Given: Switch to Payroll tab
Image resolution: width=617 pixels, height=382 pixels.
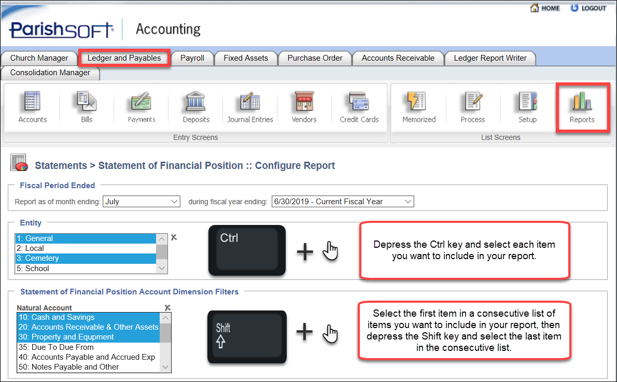Looking at the screenshot, I should point(192,58).
